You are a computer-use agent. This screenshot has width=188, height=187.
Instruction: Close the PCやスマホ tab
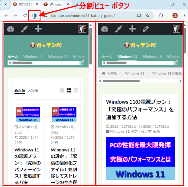[x=37, y=4]
